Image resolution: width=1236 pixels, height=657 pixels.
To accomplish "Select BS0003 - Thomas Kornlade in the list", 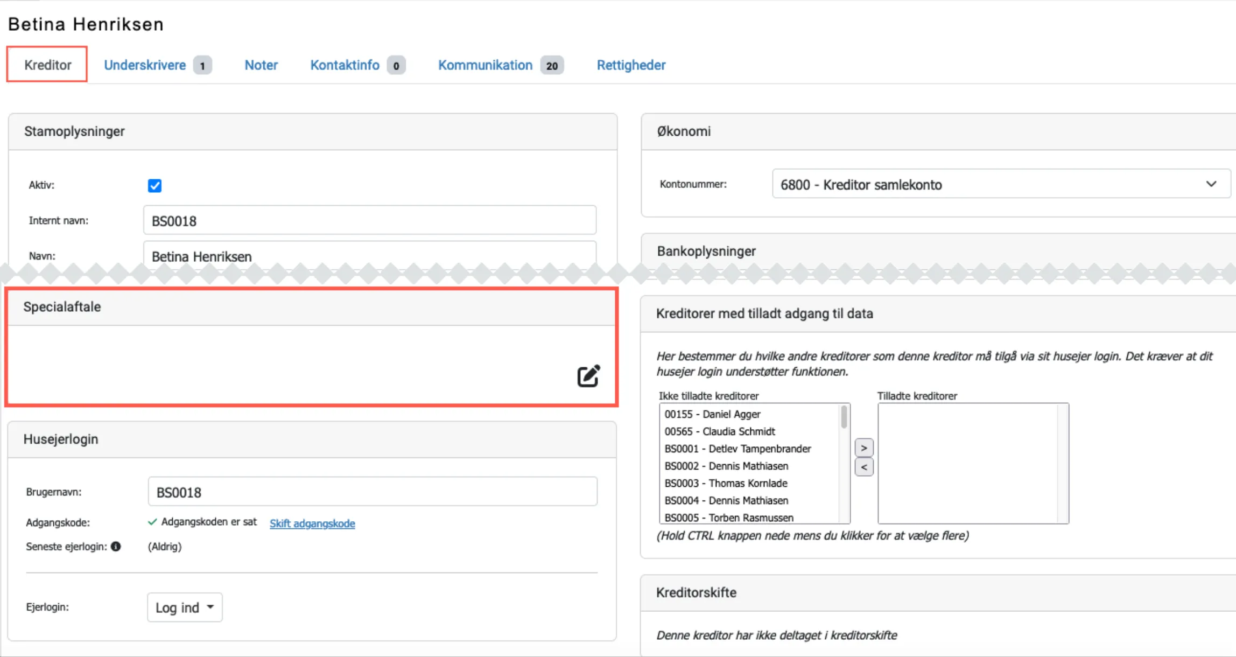I will (726, 483).
